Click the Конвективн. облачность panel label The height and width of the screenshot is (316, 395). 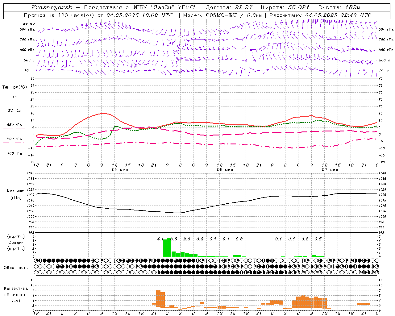point(16,291)
